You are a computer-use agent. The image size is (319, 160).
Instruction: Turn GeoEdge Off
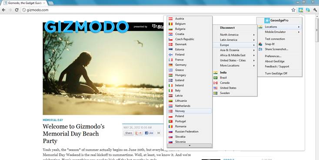pyautogui.click(x=276, y=73)
